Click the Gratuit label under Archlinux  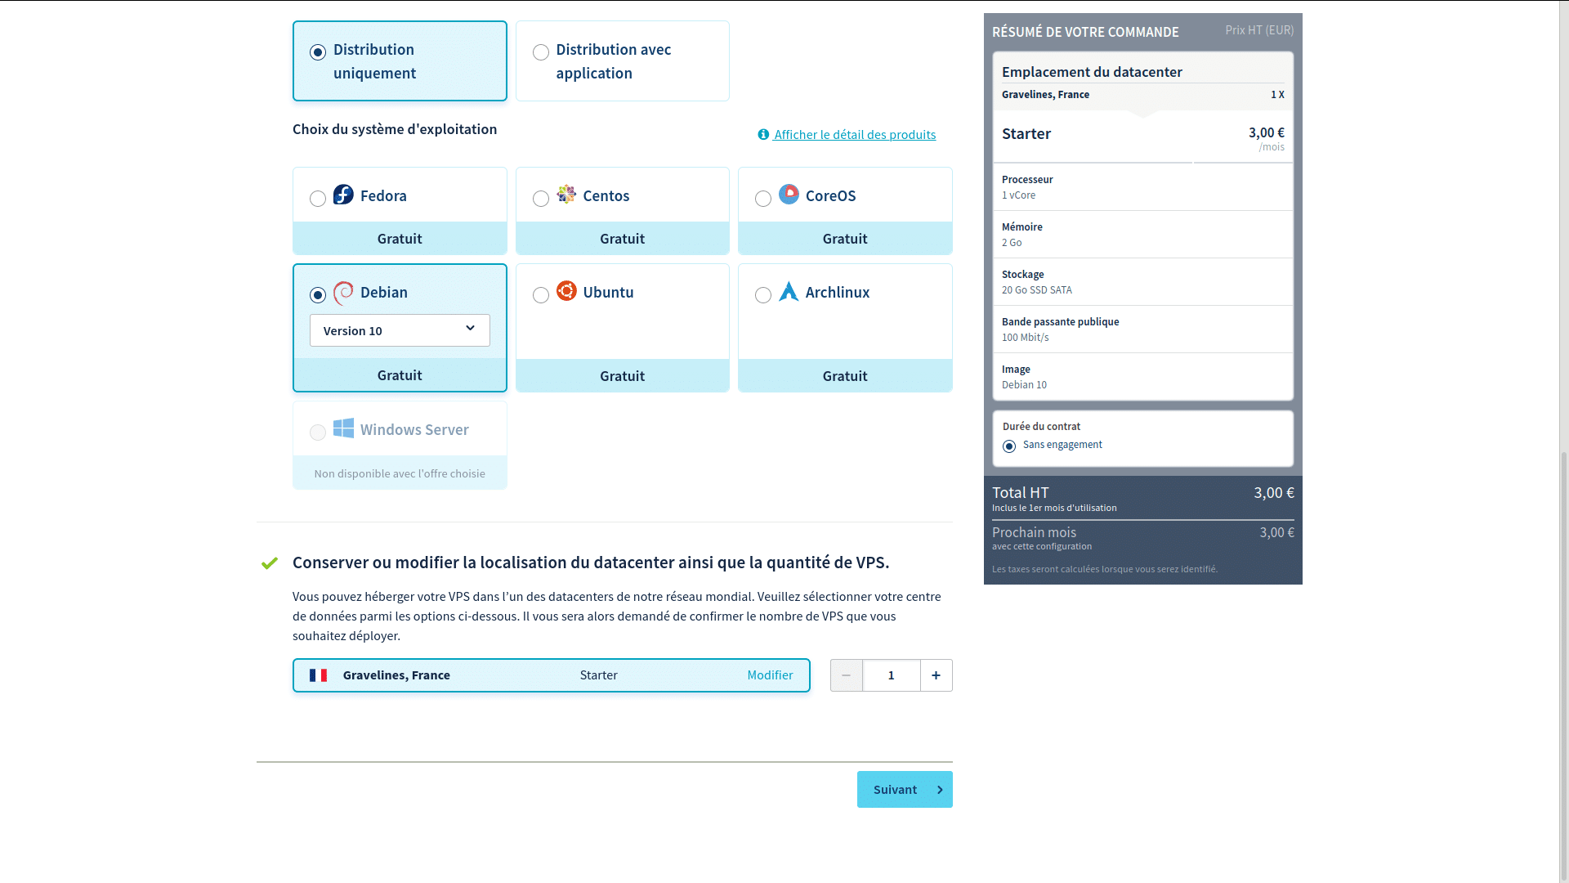point(845,376)
